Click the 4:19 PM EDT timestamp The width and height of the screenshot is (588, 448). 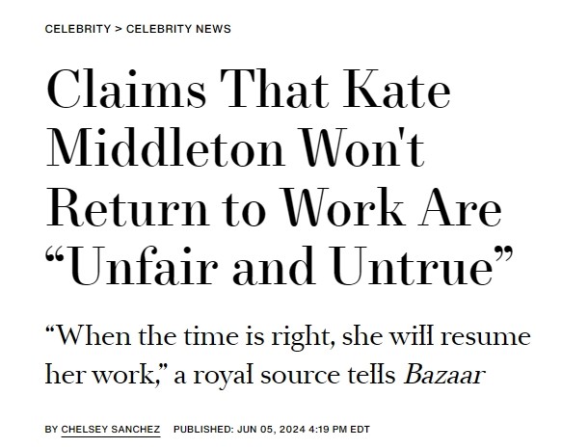339,430
